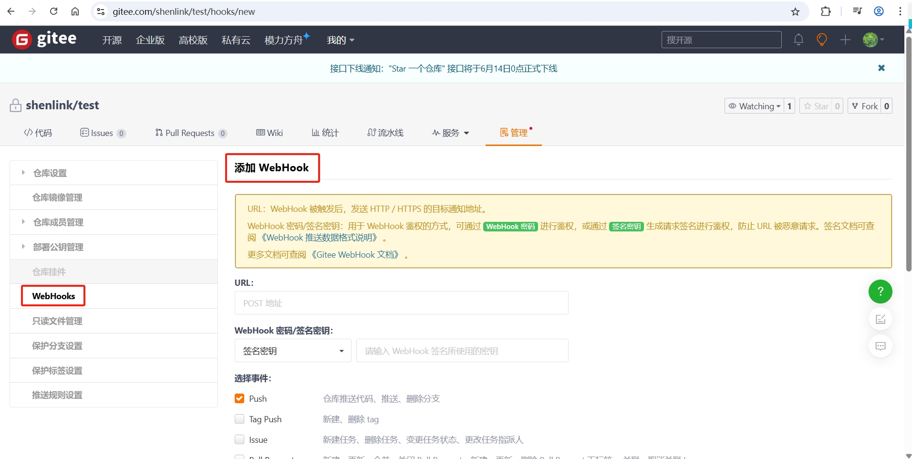The width and height of the screenshot is (912, 459).
Task: Click the floating help question mark button
Action: click(881, 292)
